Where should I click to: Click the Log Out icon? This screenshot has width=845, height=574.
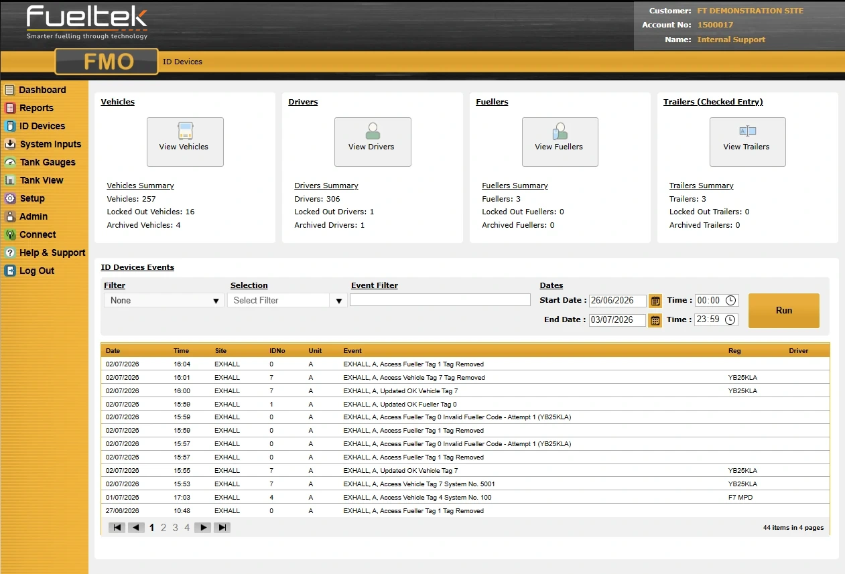pos(9,271)
